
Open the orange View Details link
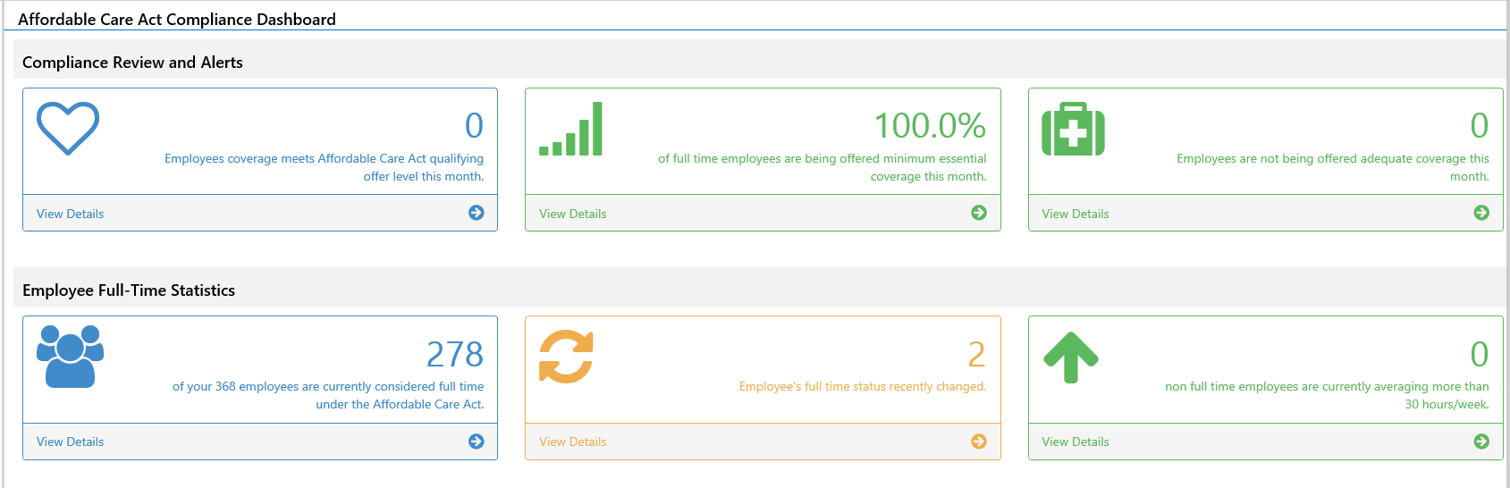click(572, 442)
